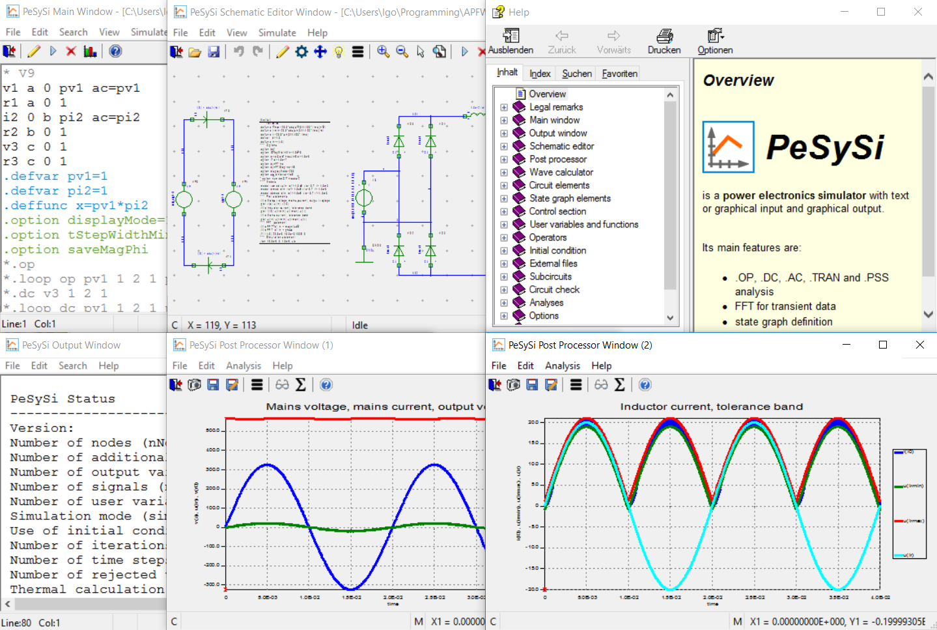Click the open folder icon in Schematic Editor
Screen dimensions: 937x630
coord(195,51)
